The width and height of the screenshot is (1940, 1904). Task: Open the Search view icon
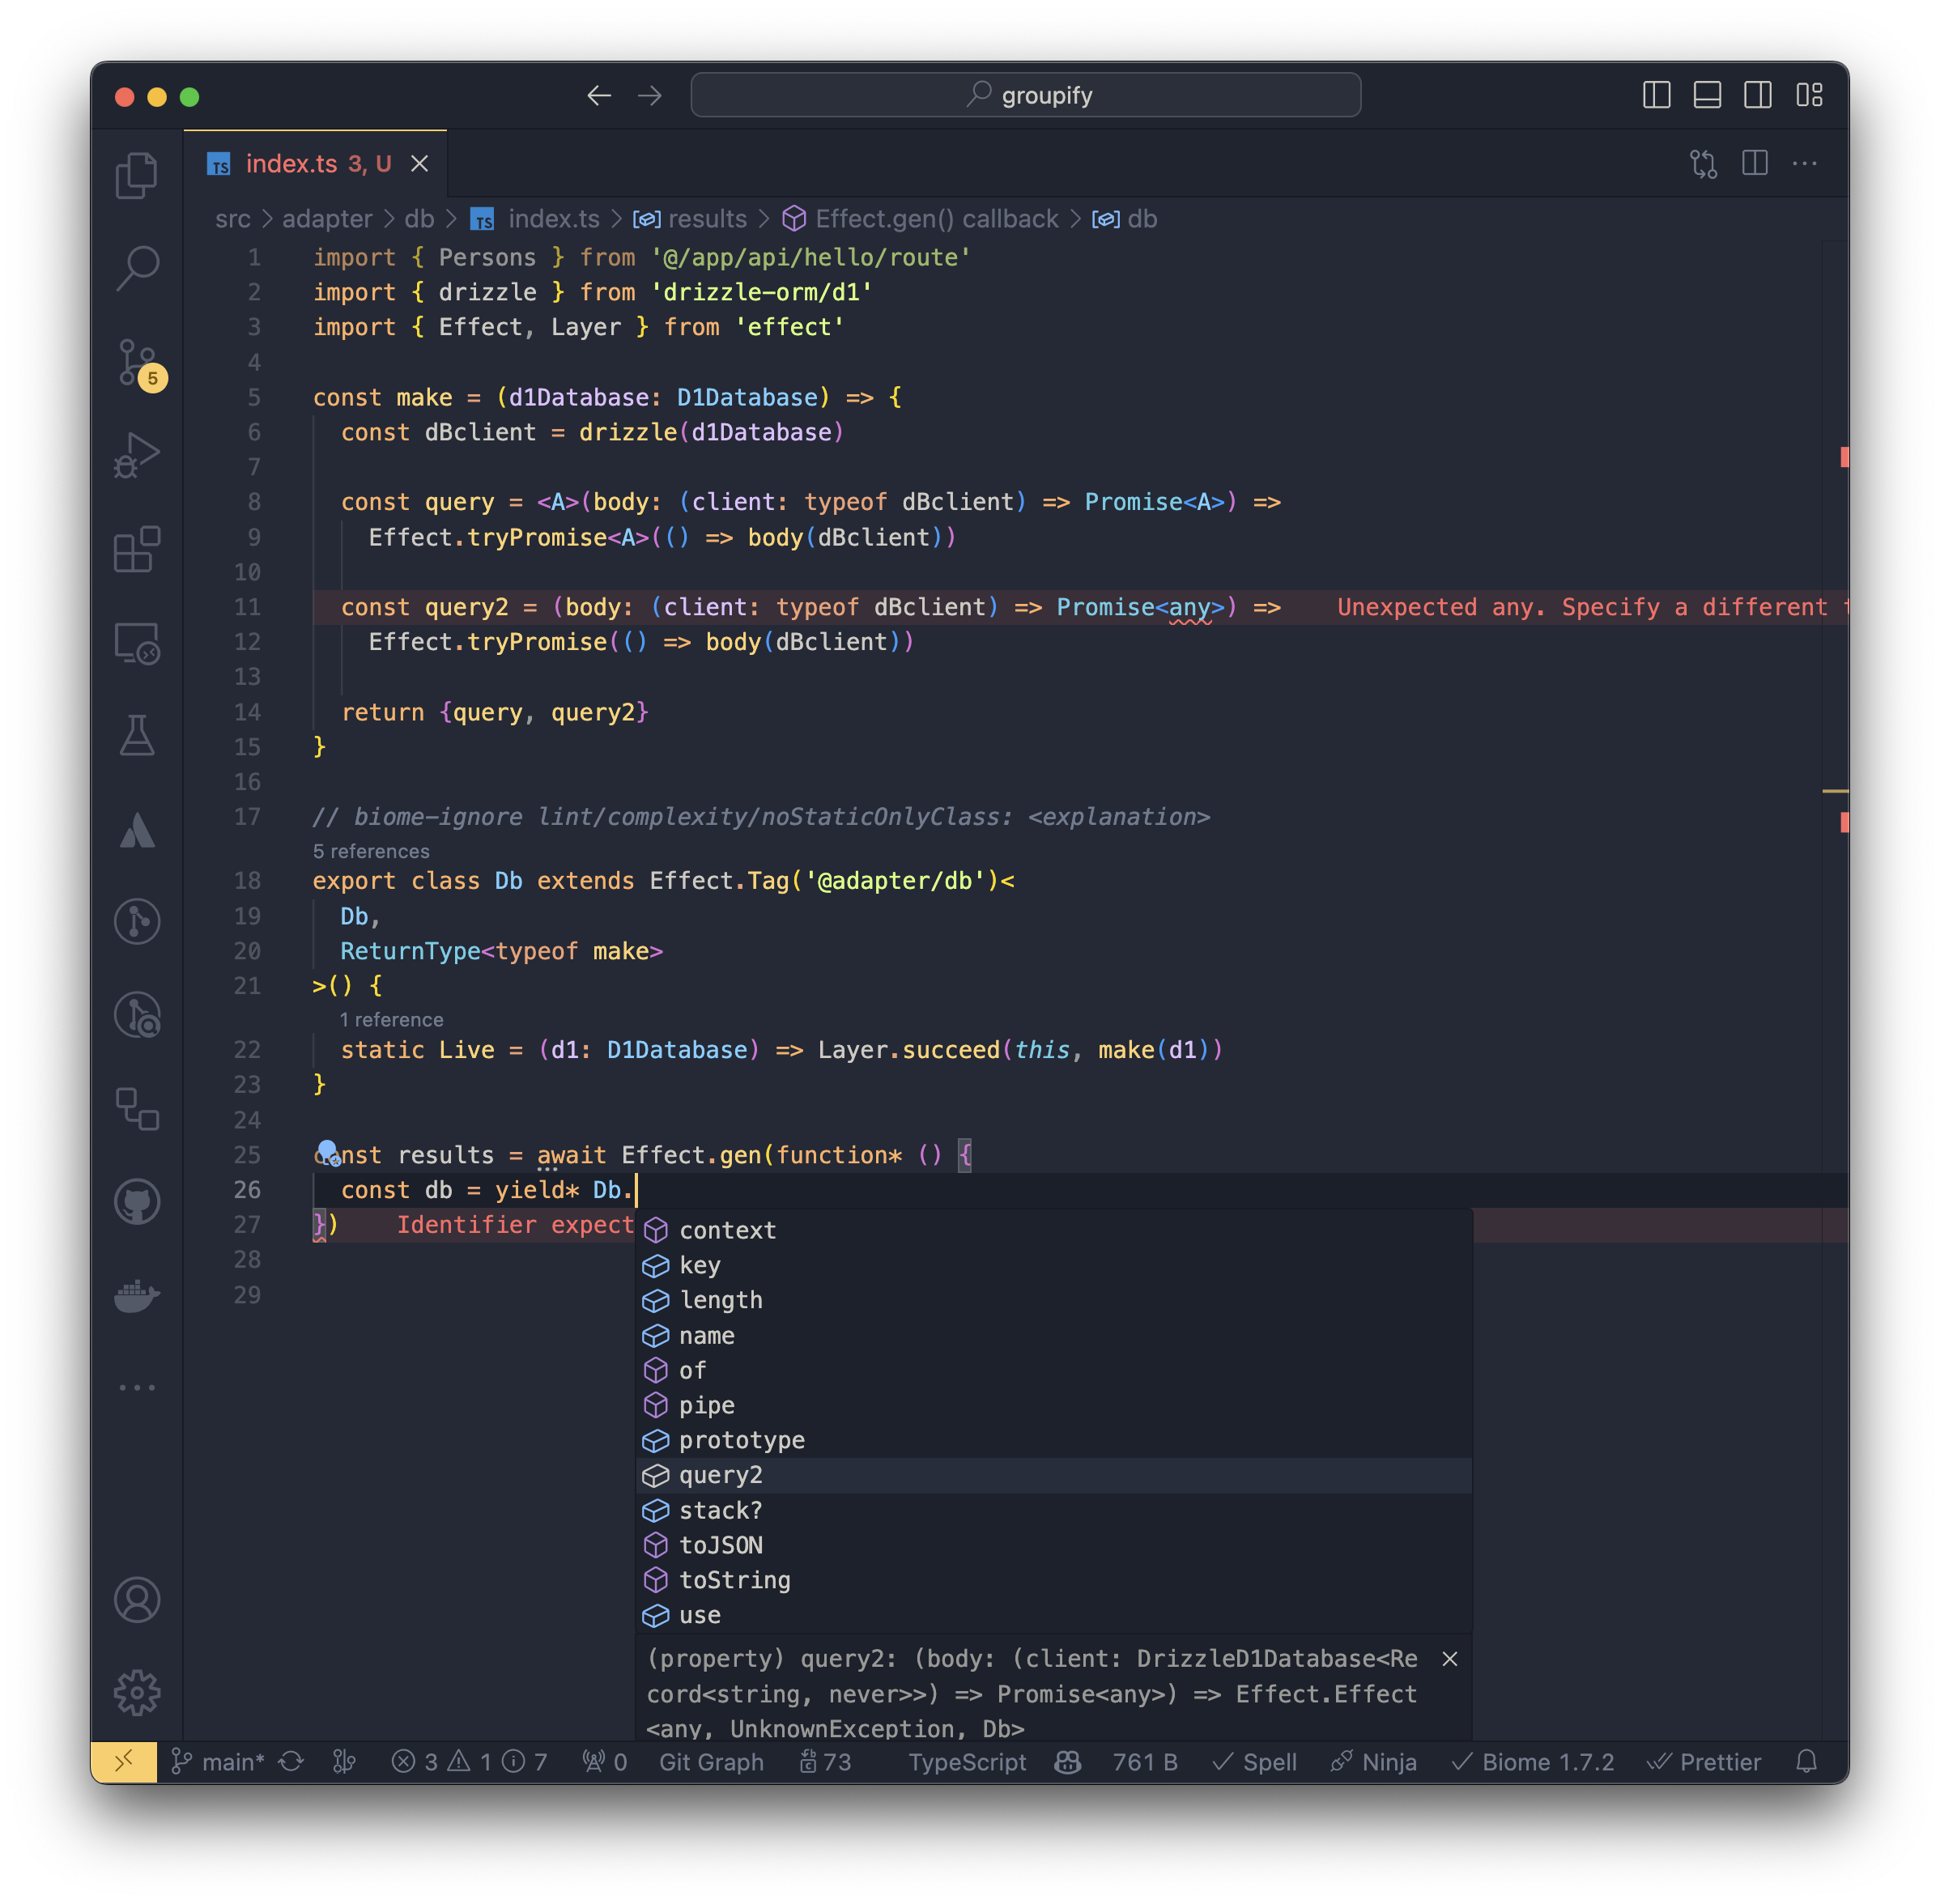tap(137, 268)
